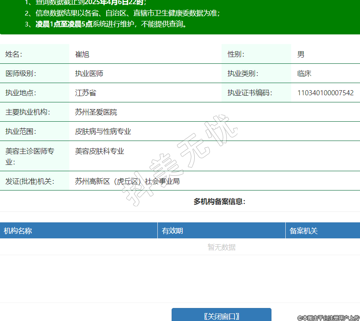Click the 美容皮肤科专业 value
This screenshot has width=360, height=321.
pyautogui.click(x=99, y=151)
